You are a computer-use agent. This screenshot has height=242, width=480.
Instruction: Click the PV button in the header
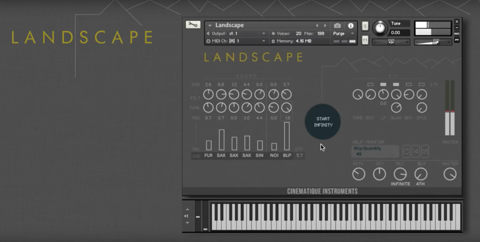(457, 40)
